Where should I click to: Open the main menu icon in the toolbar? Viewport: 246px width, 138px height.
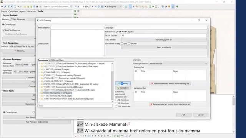click(x=2, y=7)
